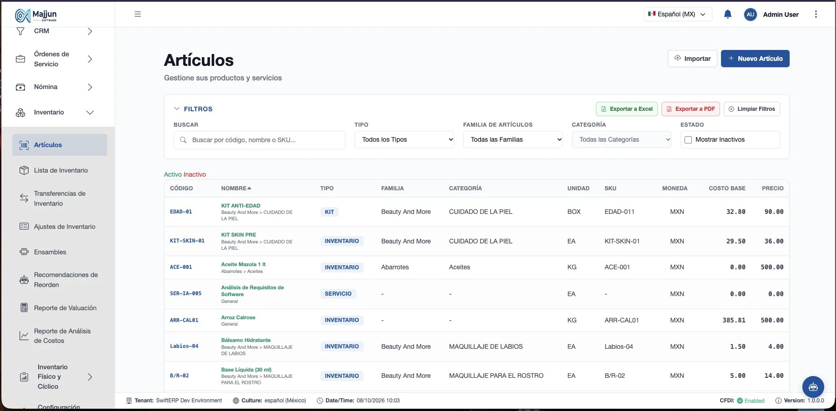Click the Ajustes de Inventario icon
The width and height of the screenshot is (836, 411).
click(24, 227)
